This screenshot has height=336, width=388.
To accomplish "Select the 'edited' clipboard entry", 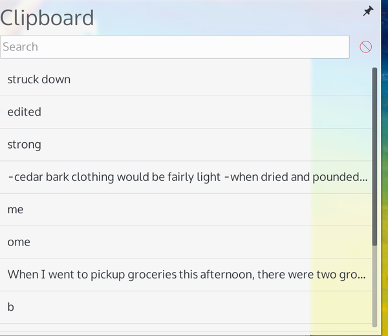I will point(186,112).
